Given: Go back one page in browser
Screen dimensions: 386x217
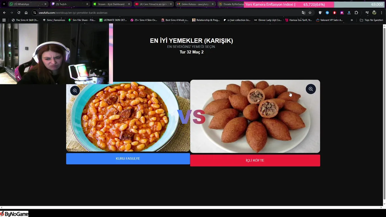Looking at the screenshot, I should pos(4,13).
